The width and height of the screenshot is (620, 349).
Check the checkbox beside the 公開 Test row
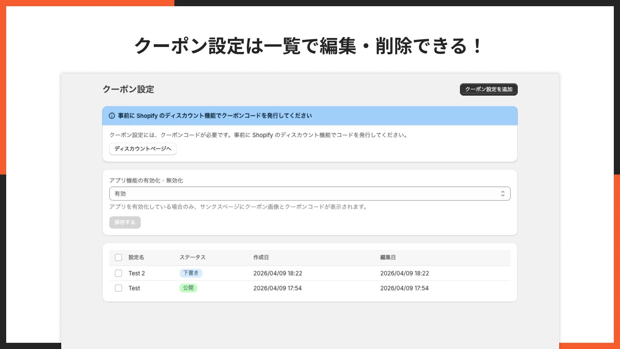pos(119,288)
